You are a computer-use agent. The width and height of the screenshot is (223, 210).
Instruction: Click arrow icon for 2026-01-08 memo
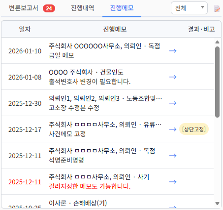(173, 77)
